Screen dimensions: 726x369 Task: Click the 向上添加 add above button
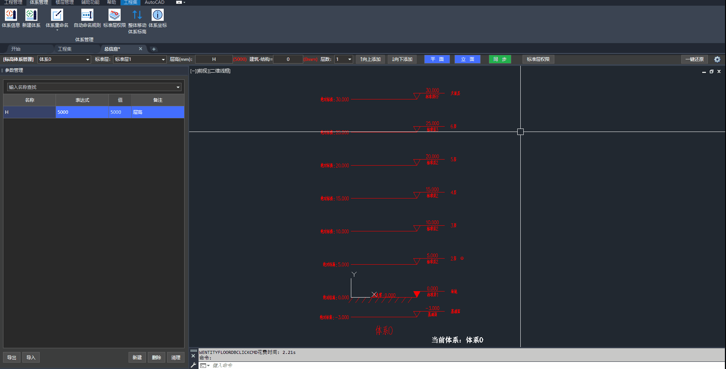tap(370, 59)
